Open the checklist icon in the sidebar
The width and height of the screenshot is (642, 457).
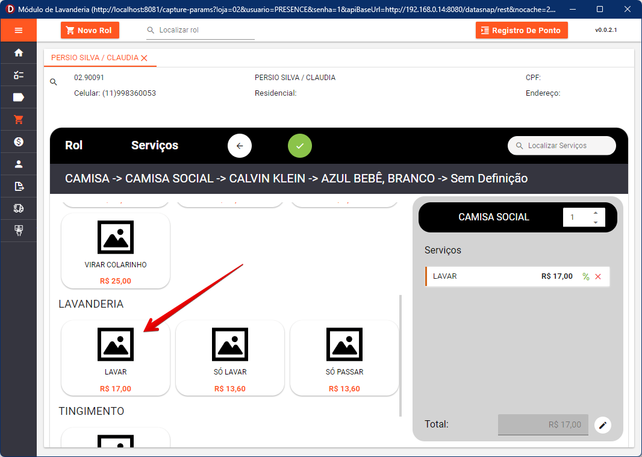coord(19,75)
